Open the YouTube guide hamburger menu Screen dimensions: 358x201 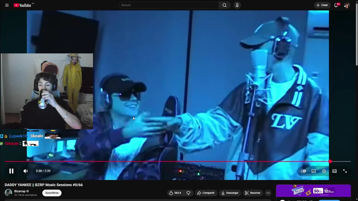tap(7, 5)
